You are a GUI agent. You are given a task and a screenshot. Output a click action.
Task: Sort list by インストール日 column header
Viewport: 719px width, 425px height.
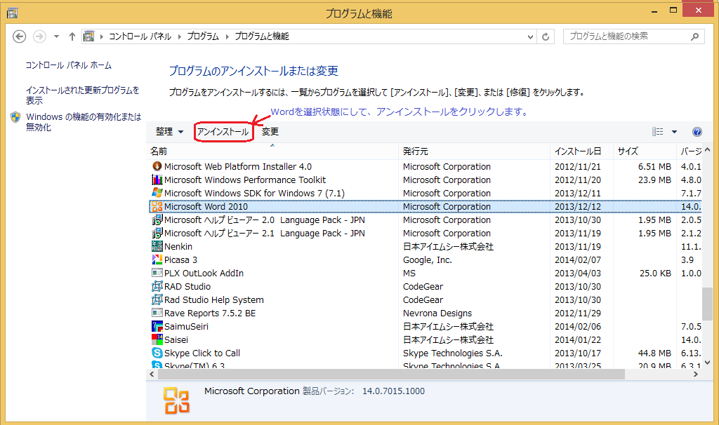coord(577,151)
